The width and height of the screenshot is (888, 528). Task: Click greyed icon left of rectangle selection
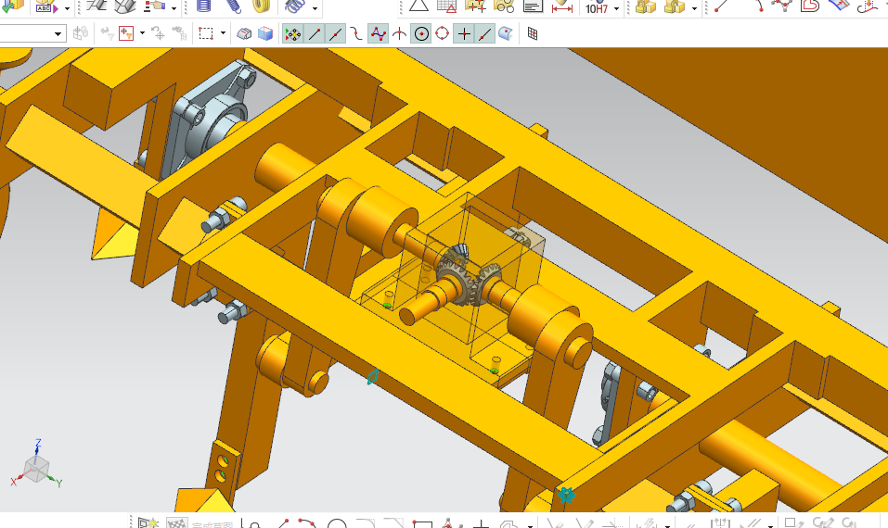pyautogui.click(x=179, y=34)
